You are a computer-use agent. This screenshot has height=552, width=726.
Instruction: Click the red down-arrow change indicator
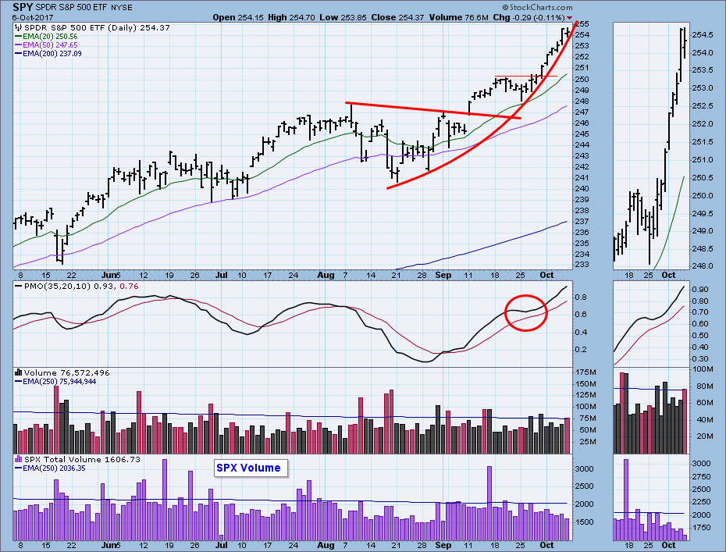(570, 18)
